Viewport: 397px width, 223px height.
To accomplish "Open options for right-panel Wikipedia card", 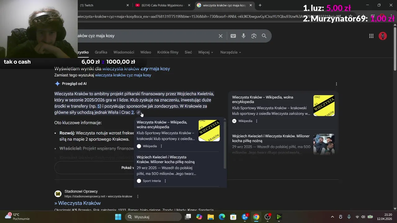I will (256, 121).
